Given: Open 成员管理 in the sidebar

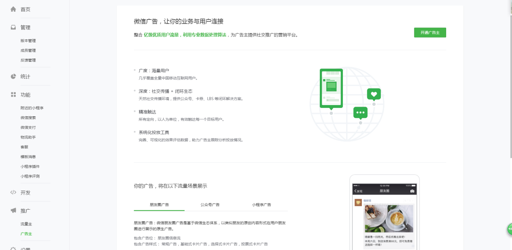Looking at the screenshot, I should [28, 50].
